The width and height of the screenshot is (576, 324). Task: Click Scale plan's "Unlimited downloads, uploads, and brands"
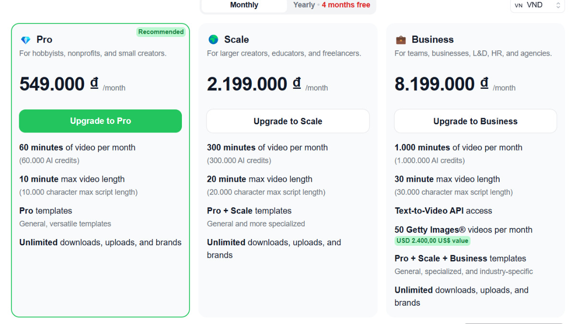coord(274,249)
